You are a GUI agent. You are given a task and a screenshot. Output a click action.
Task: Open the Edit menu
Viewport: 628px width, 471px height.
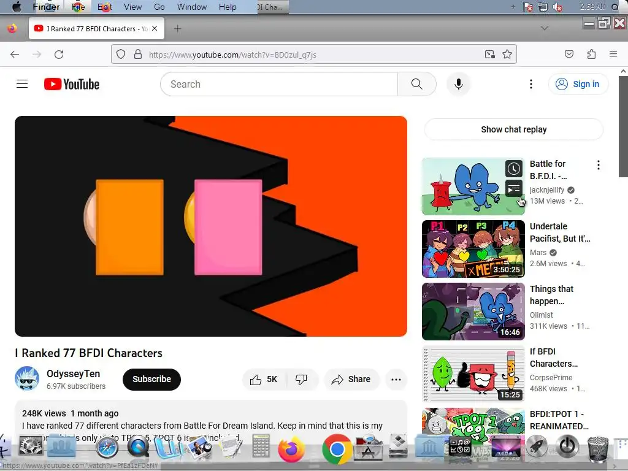coord(104,7)
